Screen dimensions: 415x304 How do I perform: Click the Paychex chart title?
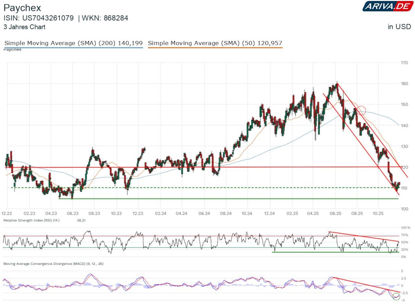point(22,8)
